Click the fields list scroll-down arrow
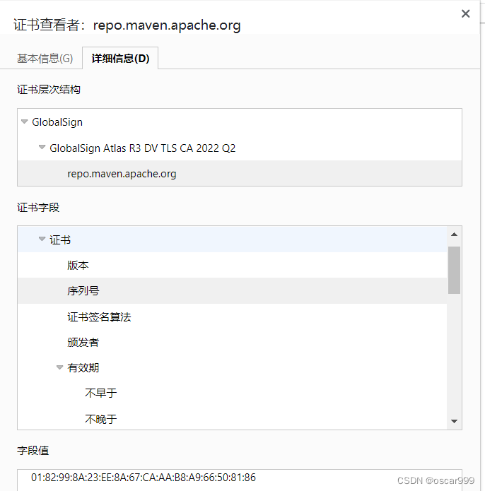Screen dimensions: 485x491 point(454,422)
